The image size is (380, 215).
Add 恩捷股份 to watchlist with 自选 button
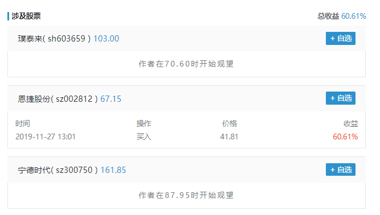pos(341,98)
